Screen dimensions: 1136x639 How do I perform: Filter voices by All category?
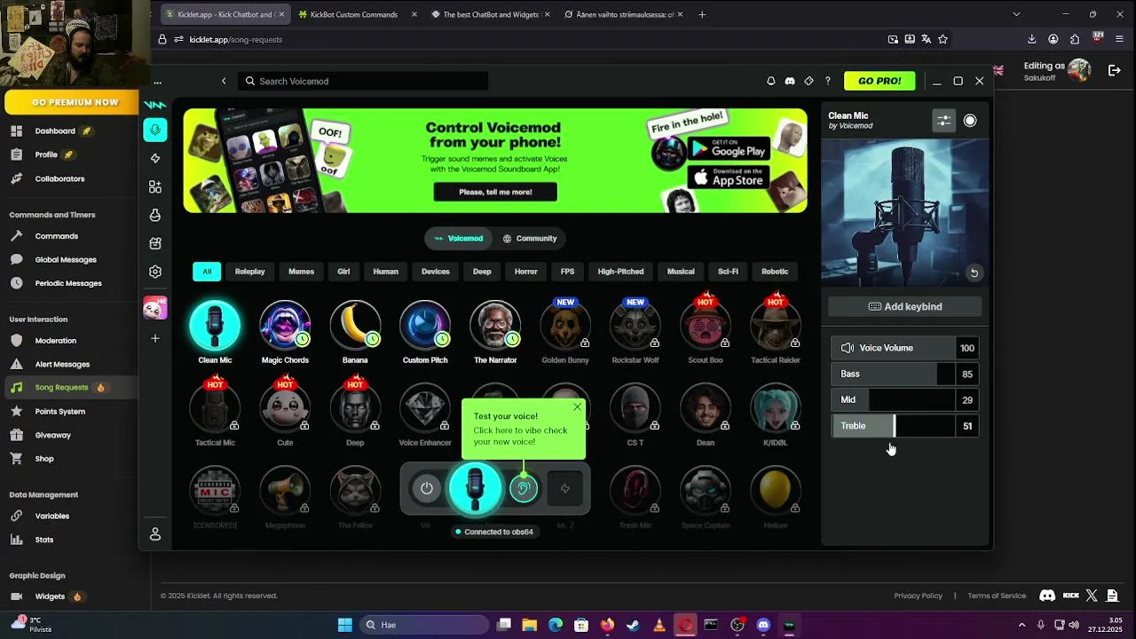[x=207, y=272]
